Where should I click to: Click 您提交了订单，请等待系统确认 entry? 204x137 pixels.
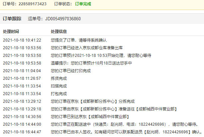pyautogui.click(x=79, y=40)
